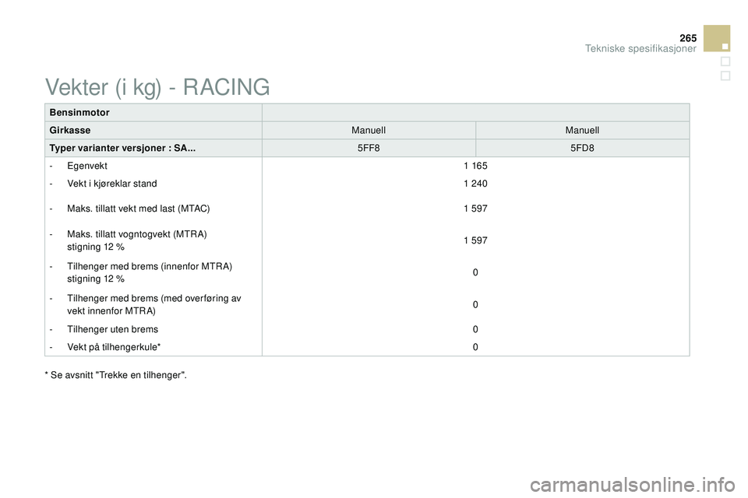Click the variant code 5FD8

582,148
